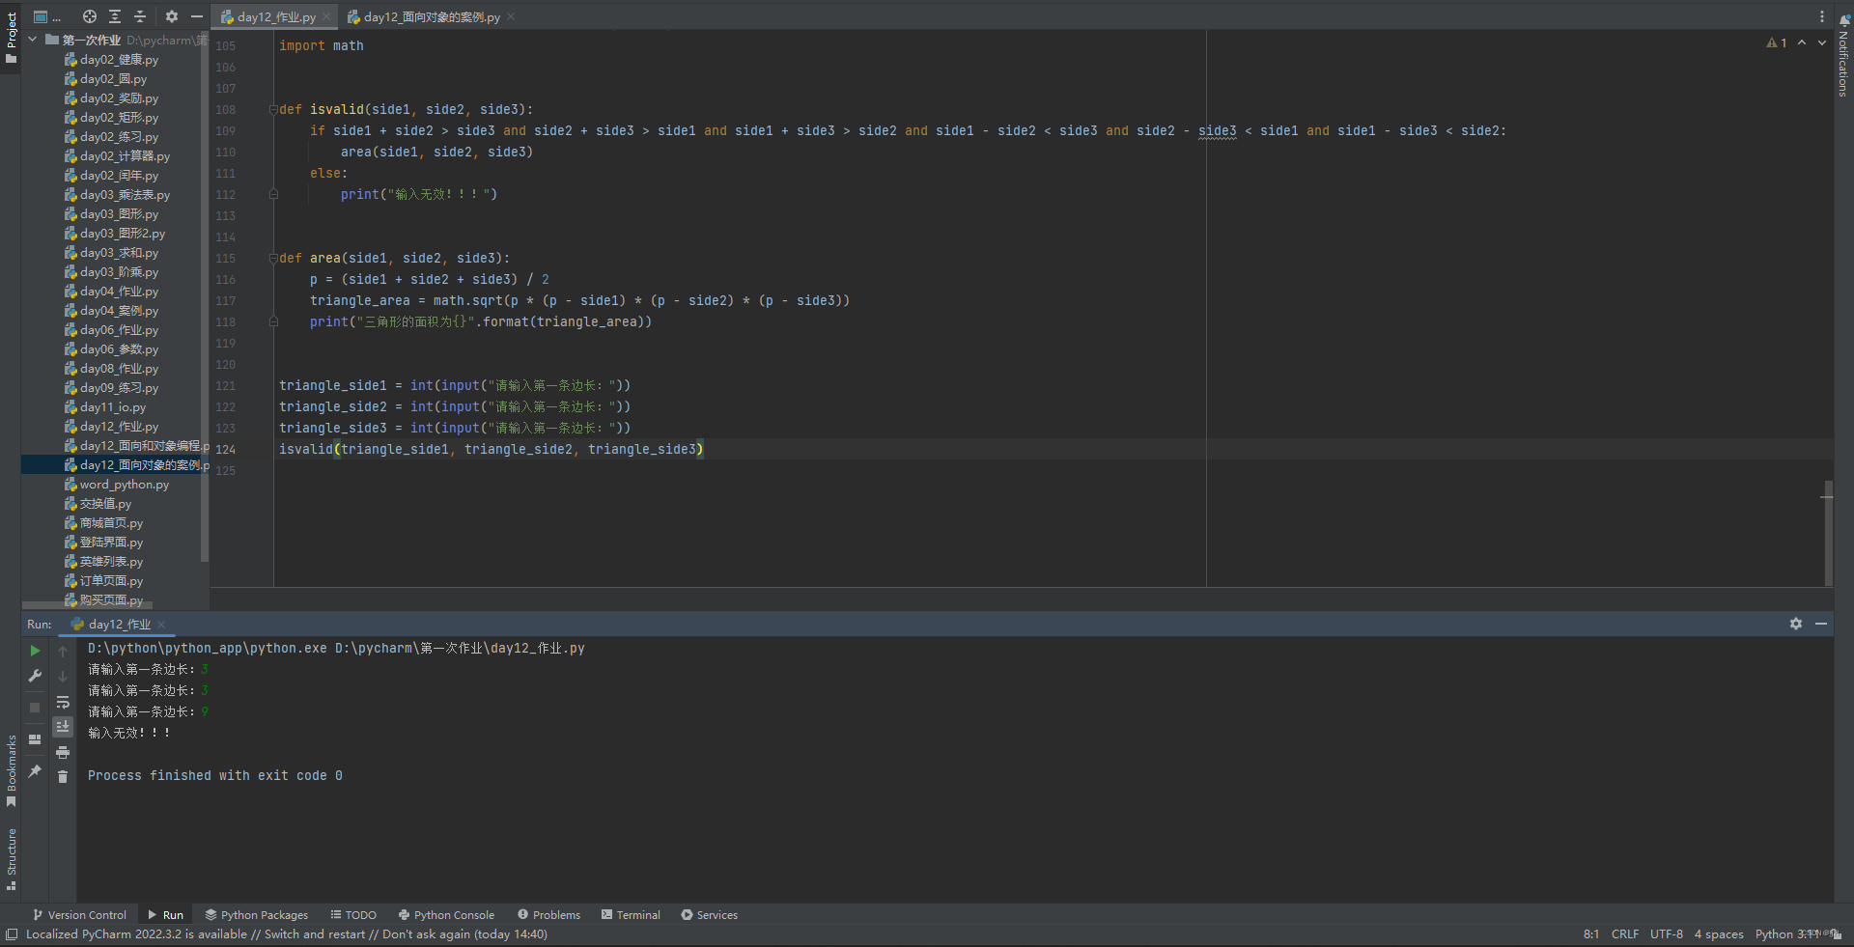This screenshot has width=1854, height=947.
Task: Open the Python Console tool window
Action: (x=446, y=914)
